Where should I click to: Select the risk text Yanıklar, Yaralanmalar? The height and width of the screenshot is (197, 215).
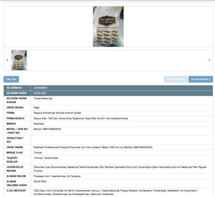click(x=46, y=158)
